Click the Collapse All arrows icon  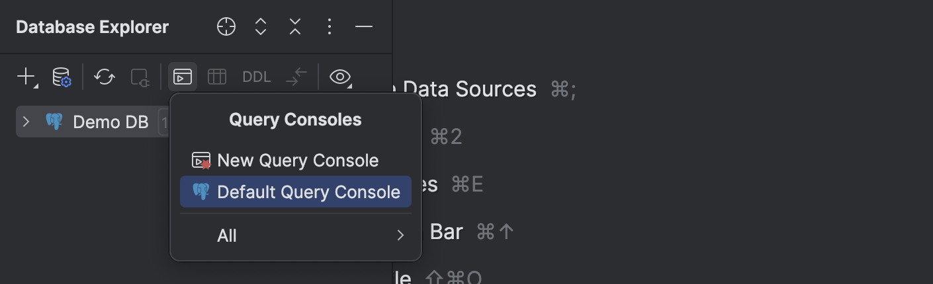point(295,26)
